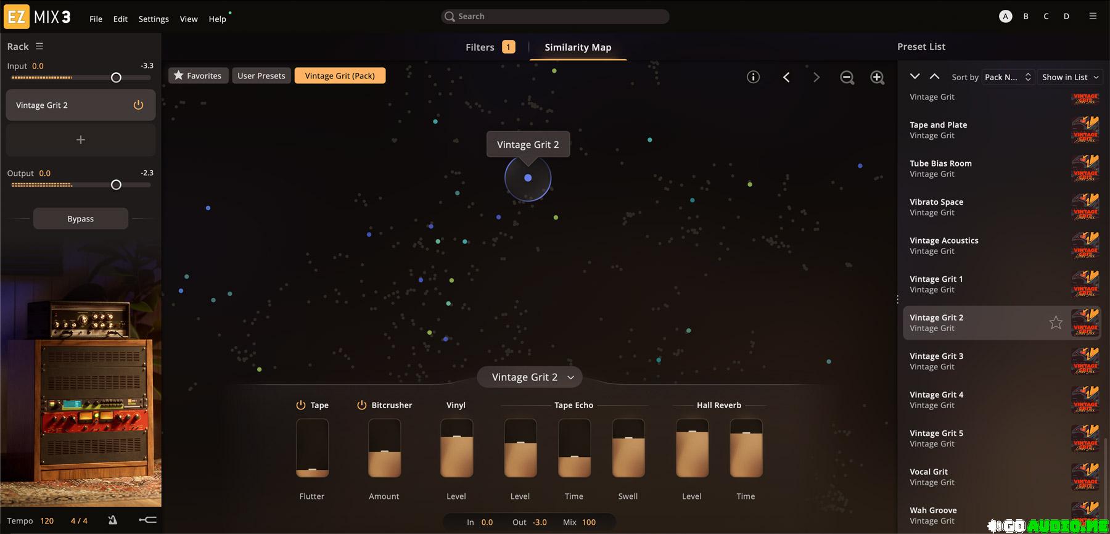Select the Vintage Acoustics preset
The image size is (1110, 534).
[x=1002, y=245]
